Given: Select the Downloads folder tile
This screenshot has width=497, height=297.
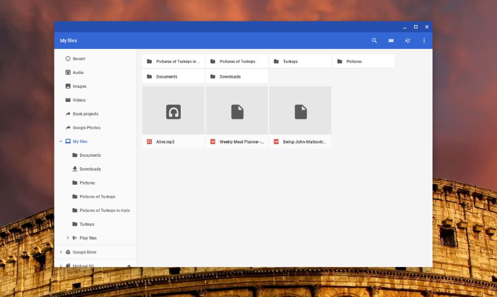Looking at the screenshot, I should tap(237, 76).
